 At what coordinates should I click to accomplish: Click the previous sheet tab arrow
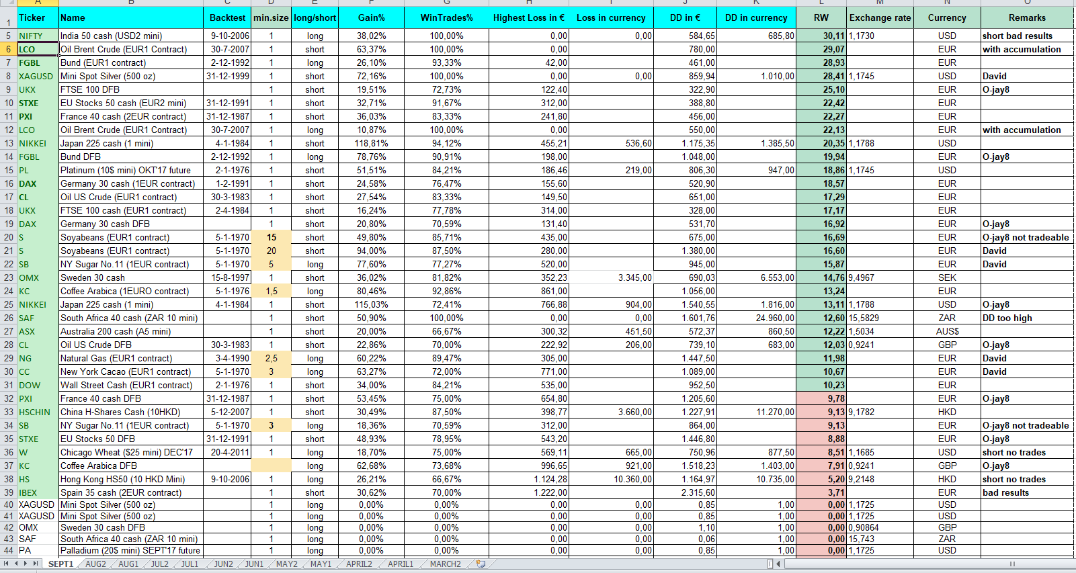point(16,564)
